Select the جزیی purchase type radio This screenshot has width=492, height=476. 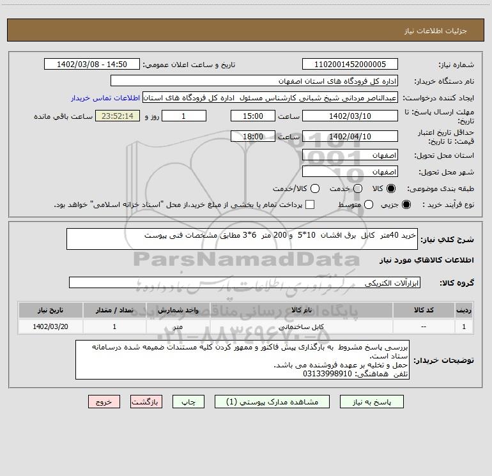[406, 204]
